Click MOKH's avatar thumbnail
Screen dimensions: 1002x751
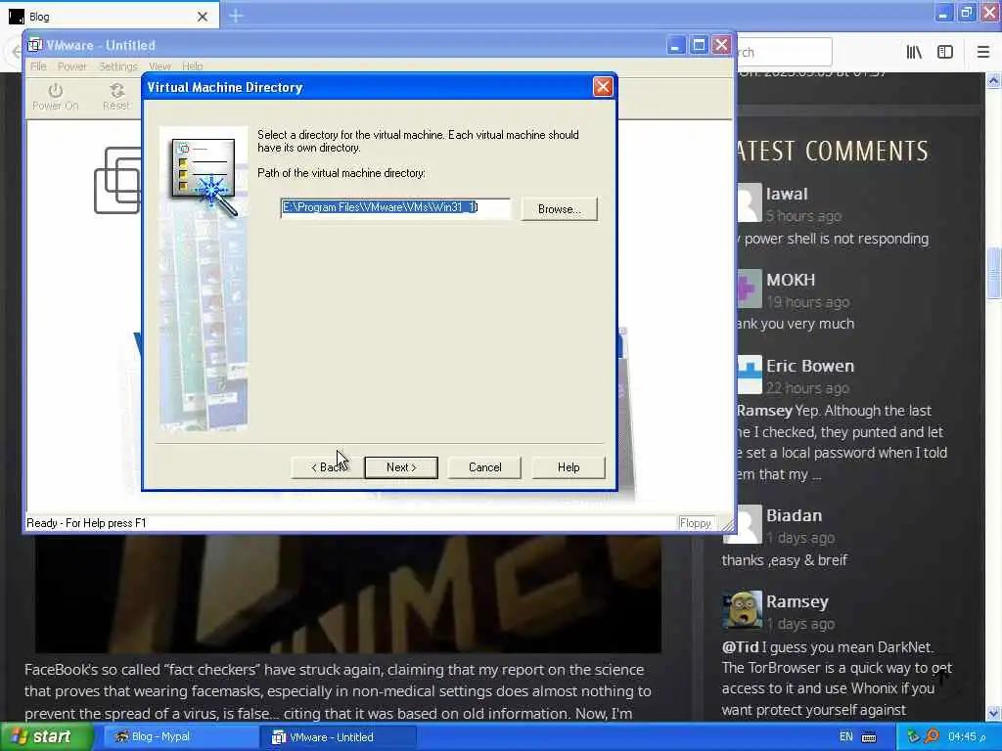(750, 288)
